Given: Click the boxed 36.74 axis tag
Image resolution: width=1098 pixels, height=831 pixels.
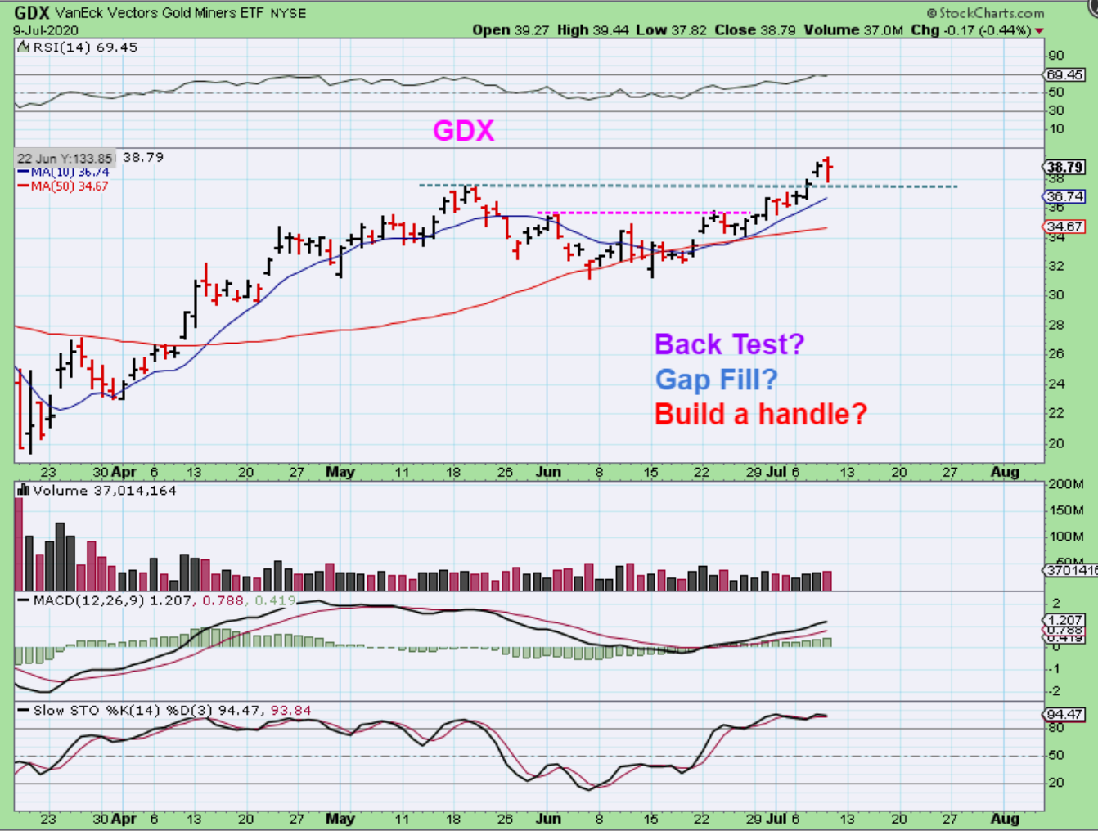Looking at the screenshot, I should (x=1065, y=196).
